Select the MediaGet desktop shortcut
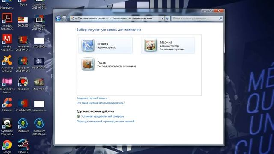The image size is (274, 154). point(23,125)
